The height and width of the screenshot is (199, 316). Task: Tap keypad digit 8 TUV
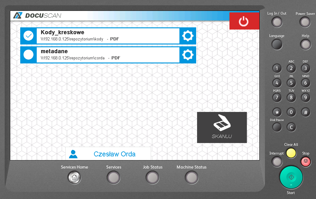pos(291,98)
